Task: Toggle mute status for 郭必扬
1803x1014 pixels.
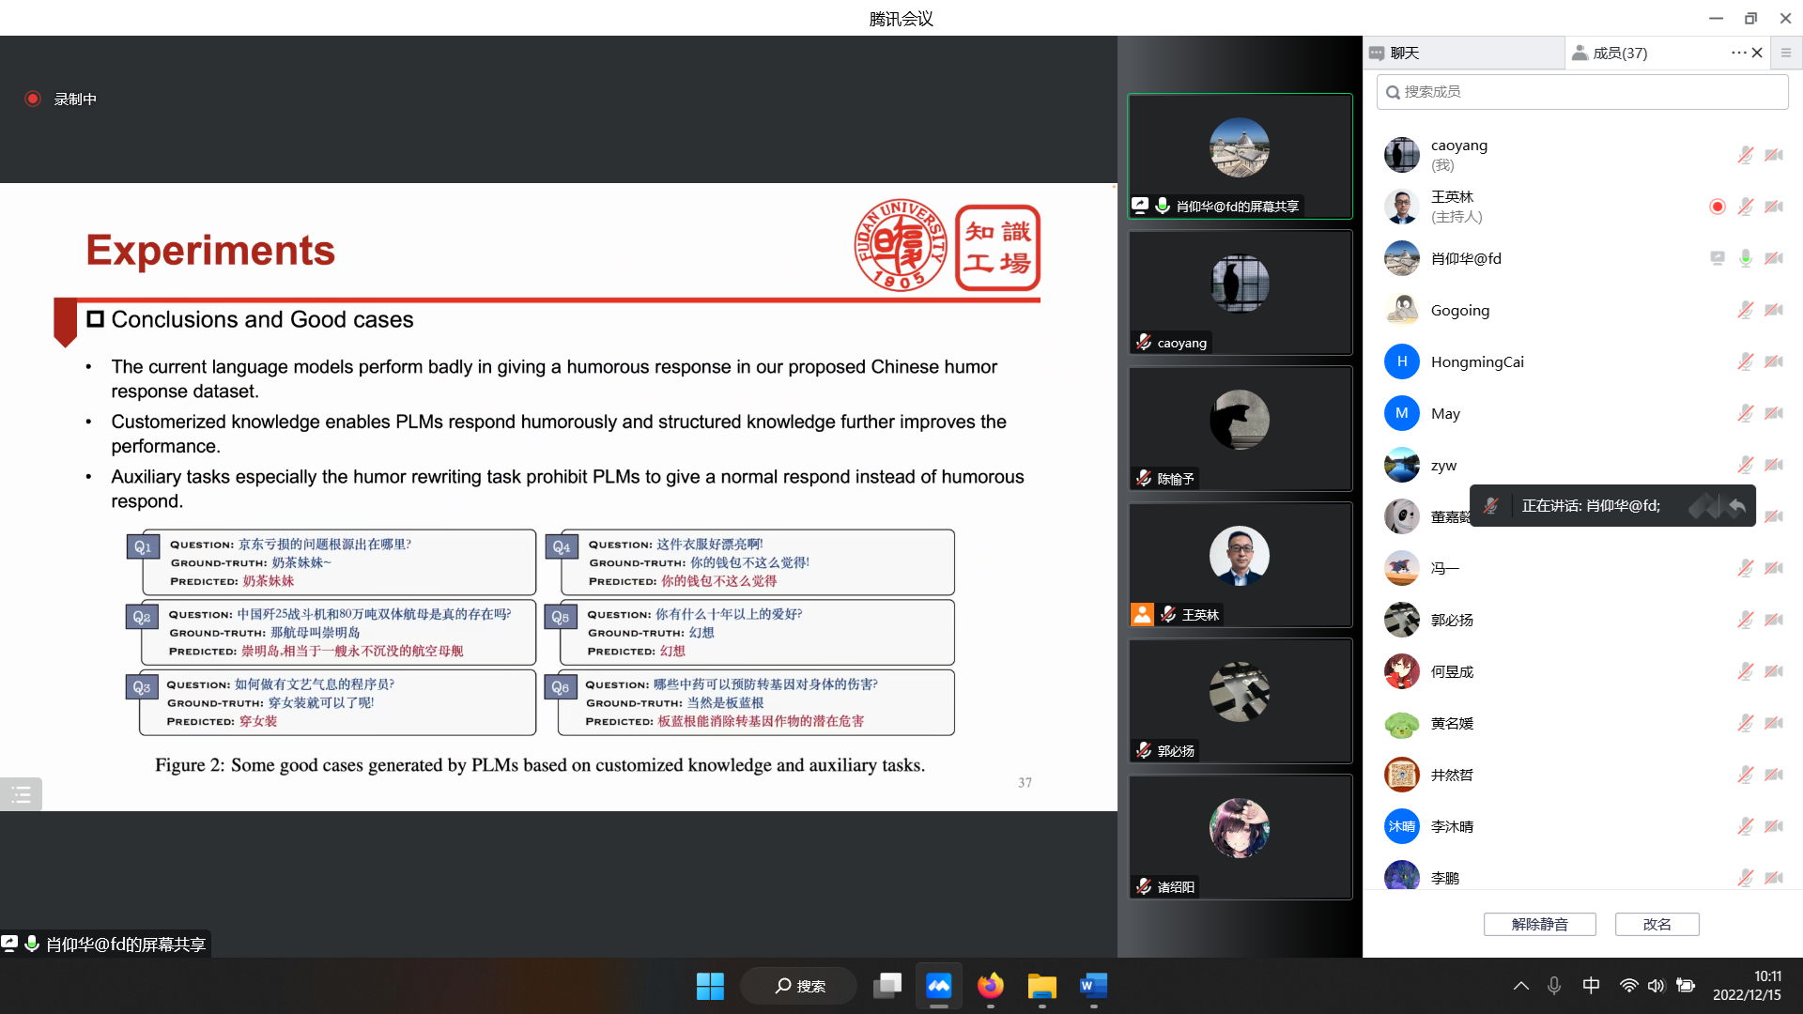Action: tap(1748, 621)
